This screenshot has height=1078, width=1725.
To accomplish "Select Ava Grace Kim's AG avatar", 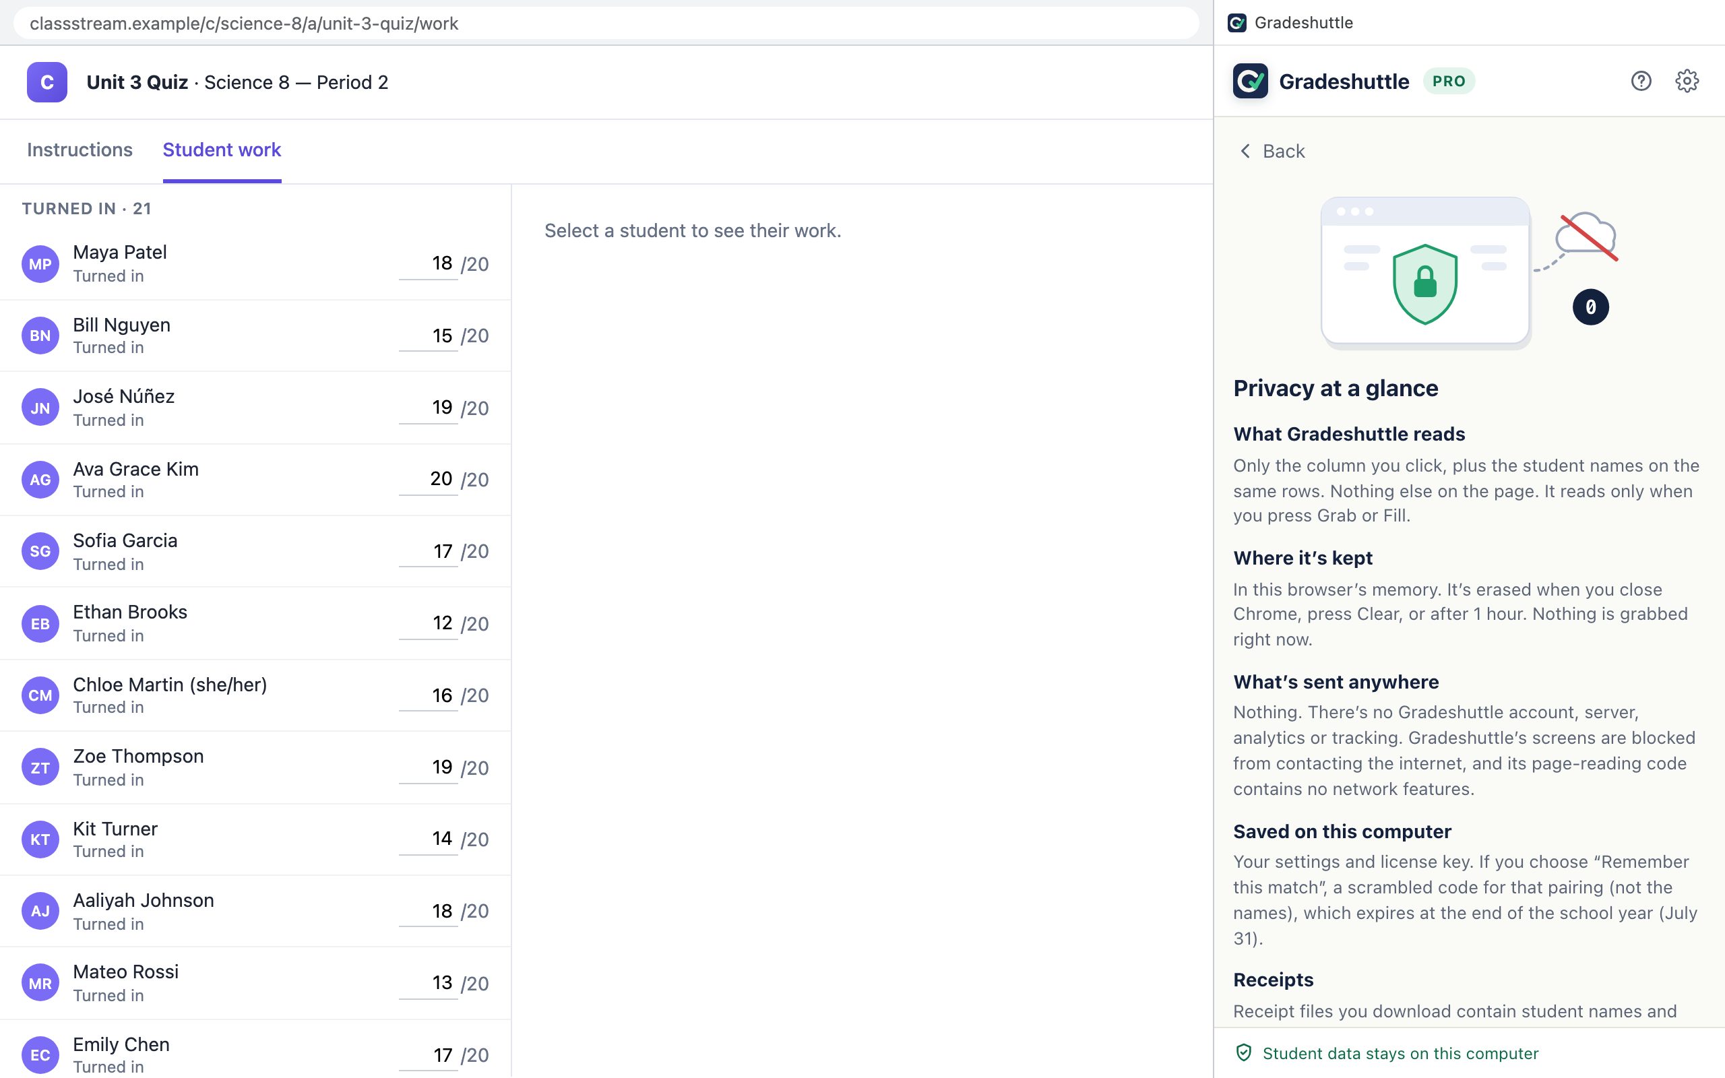I will point(40,480).
